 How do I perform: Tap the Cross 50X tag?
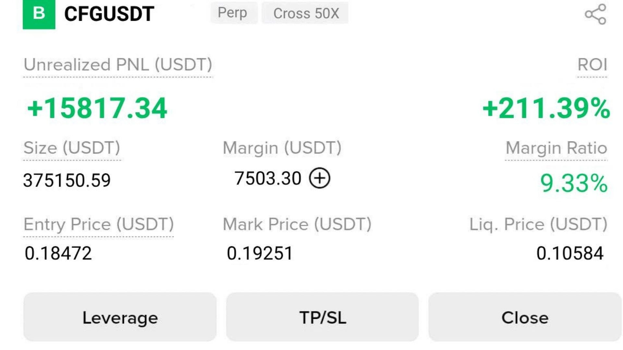305,13
